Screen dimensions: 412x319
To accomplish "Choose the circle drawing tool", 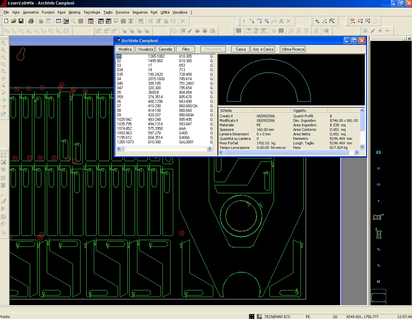I will click(x=267, y=21).
